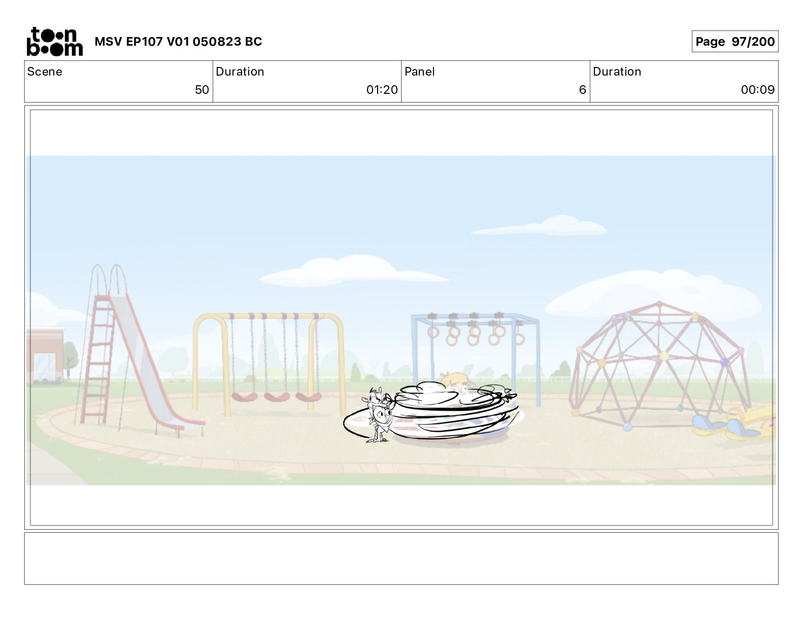Select the panel number 6
This screenshot has height=621, width=804.
[583, 90]
